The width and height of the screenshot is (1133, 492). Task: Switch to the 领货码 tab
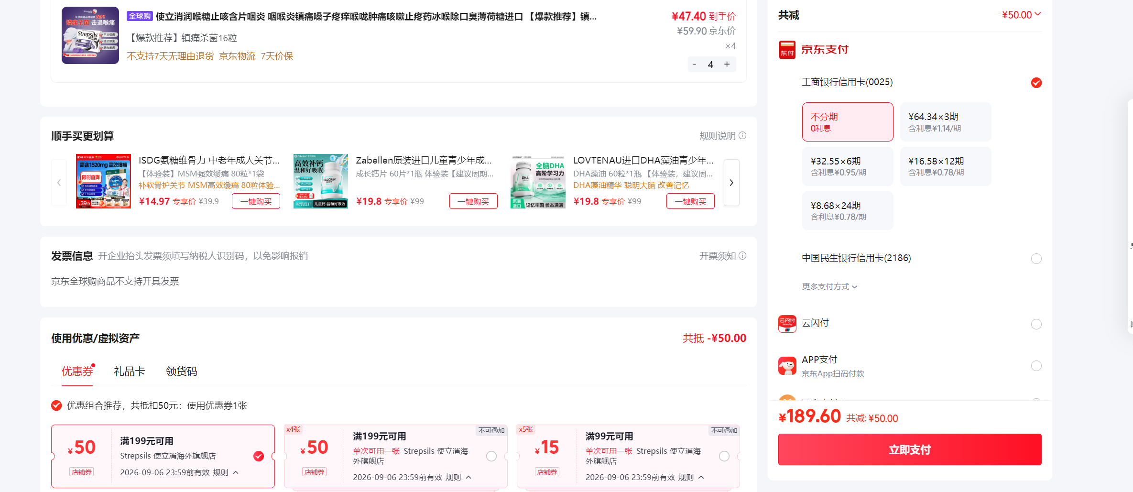coord(182,372)
